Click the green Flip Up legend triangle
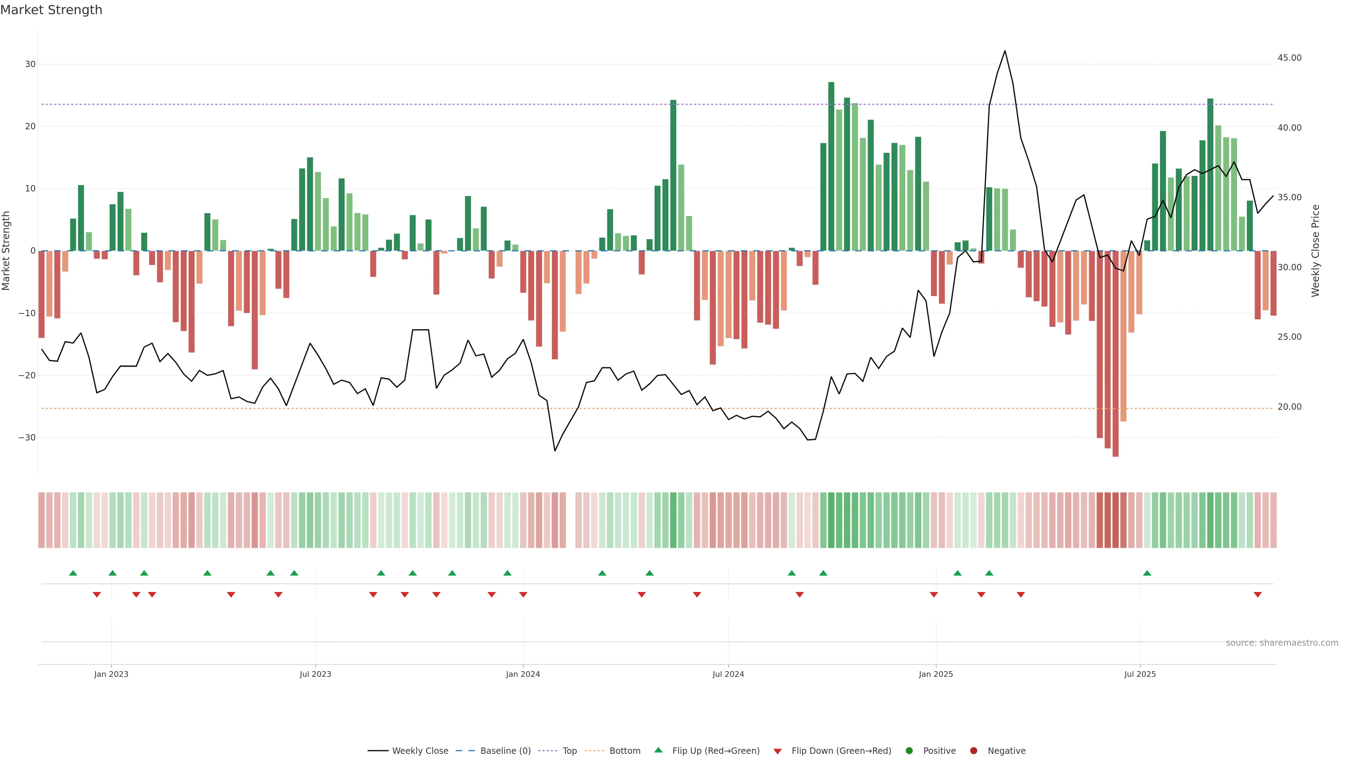 coord(658,750)
